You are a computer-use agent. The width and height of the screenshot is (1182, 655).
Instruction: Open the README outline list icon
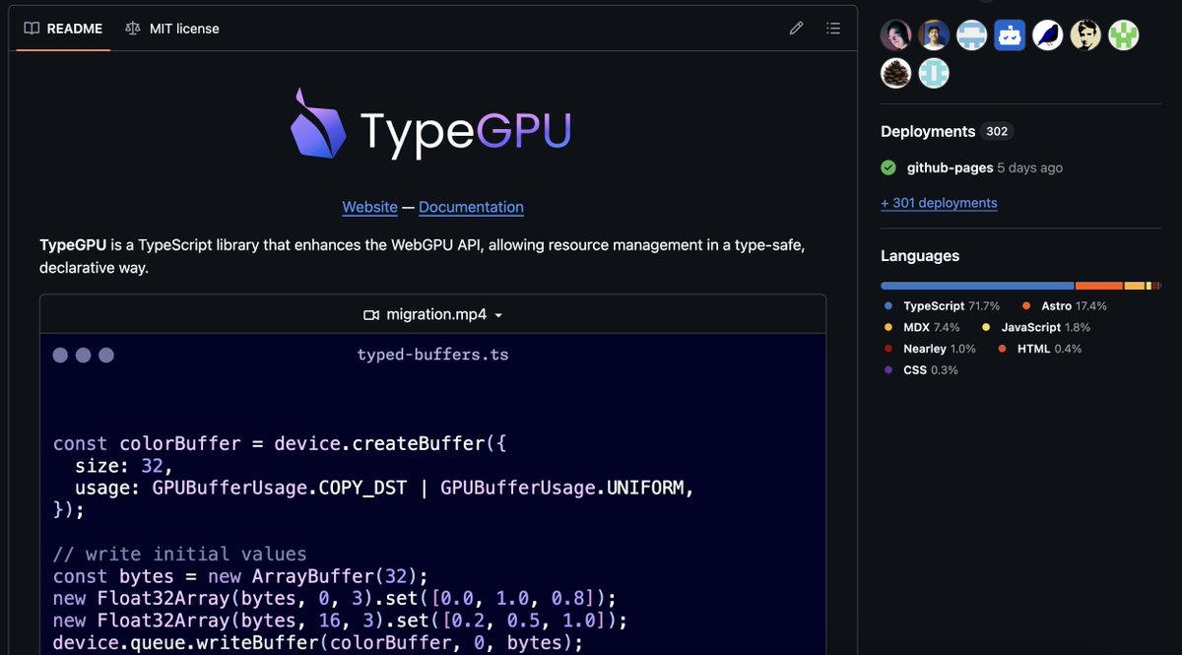click(x=833, y=29)
